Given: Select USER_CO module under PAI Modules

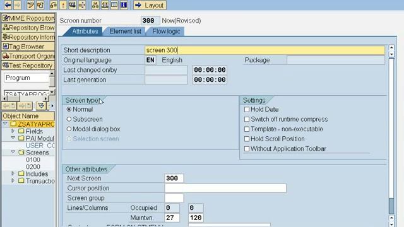Looking at the screenshot, I should pos(40,146).
